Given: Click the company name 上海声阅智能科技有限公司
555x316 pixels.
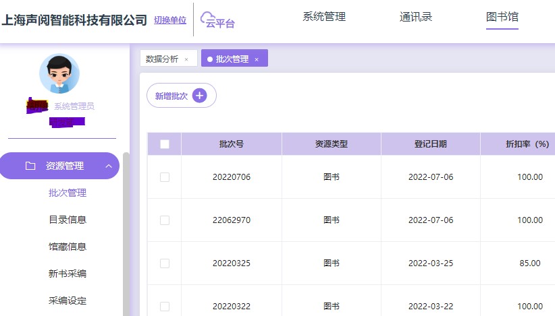Looking at the screenshot, I should [x=74, y=20].
